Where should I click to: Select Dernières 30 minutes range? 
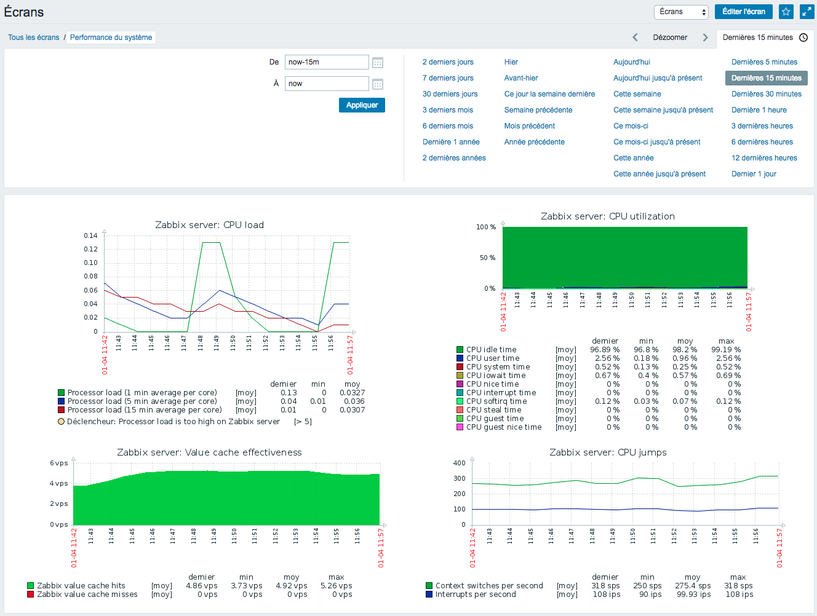coord(767,94)
